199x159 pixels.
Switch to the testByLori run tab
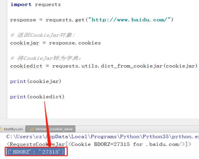12,129
